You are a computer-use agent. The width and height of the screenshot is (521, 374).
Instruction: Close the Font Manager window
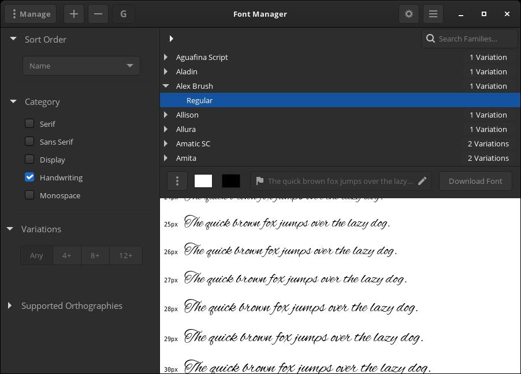pyautogui.click(x=507, y=14)
